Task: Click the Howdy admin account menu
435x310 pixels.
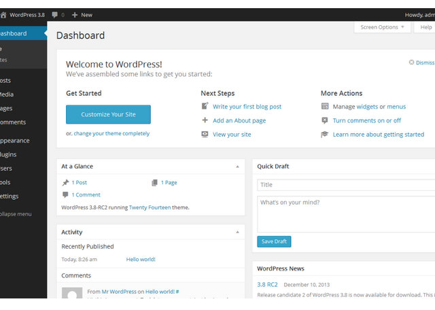Action: coord(420,15)
